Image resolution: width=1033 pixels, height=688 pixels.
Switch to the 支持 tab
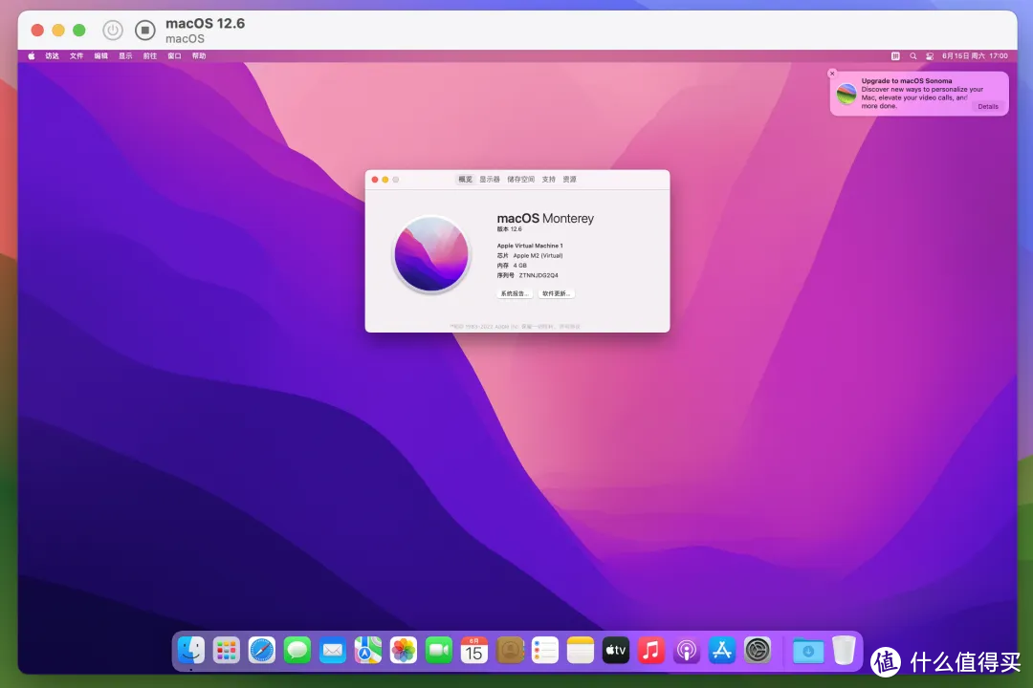coord(549,179)
